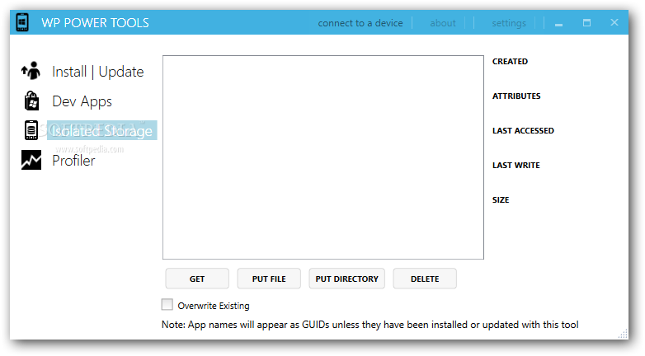Open settings in the title bar
Image resolution: width=645 pixels, height=356 pixels.
509,23
